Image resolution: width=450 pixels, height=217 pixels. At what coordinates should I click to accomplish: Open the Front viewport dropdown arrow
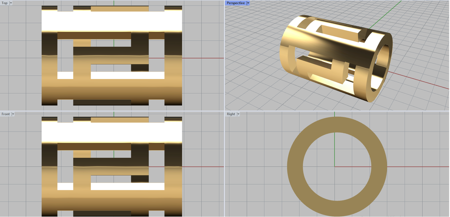pyautogui.click(x=13, y=114)
